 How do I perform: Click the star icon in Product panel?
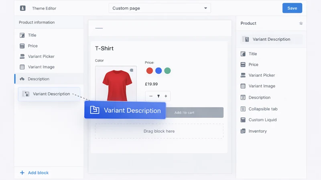click(x=301, y=23)
